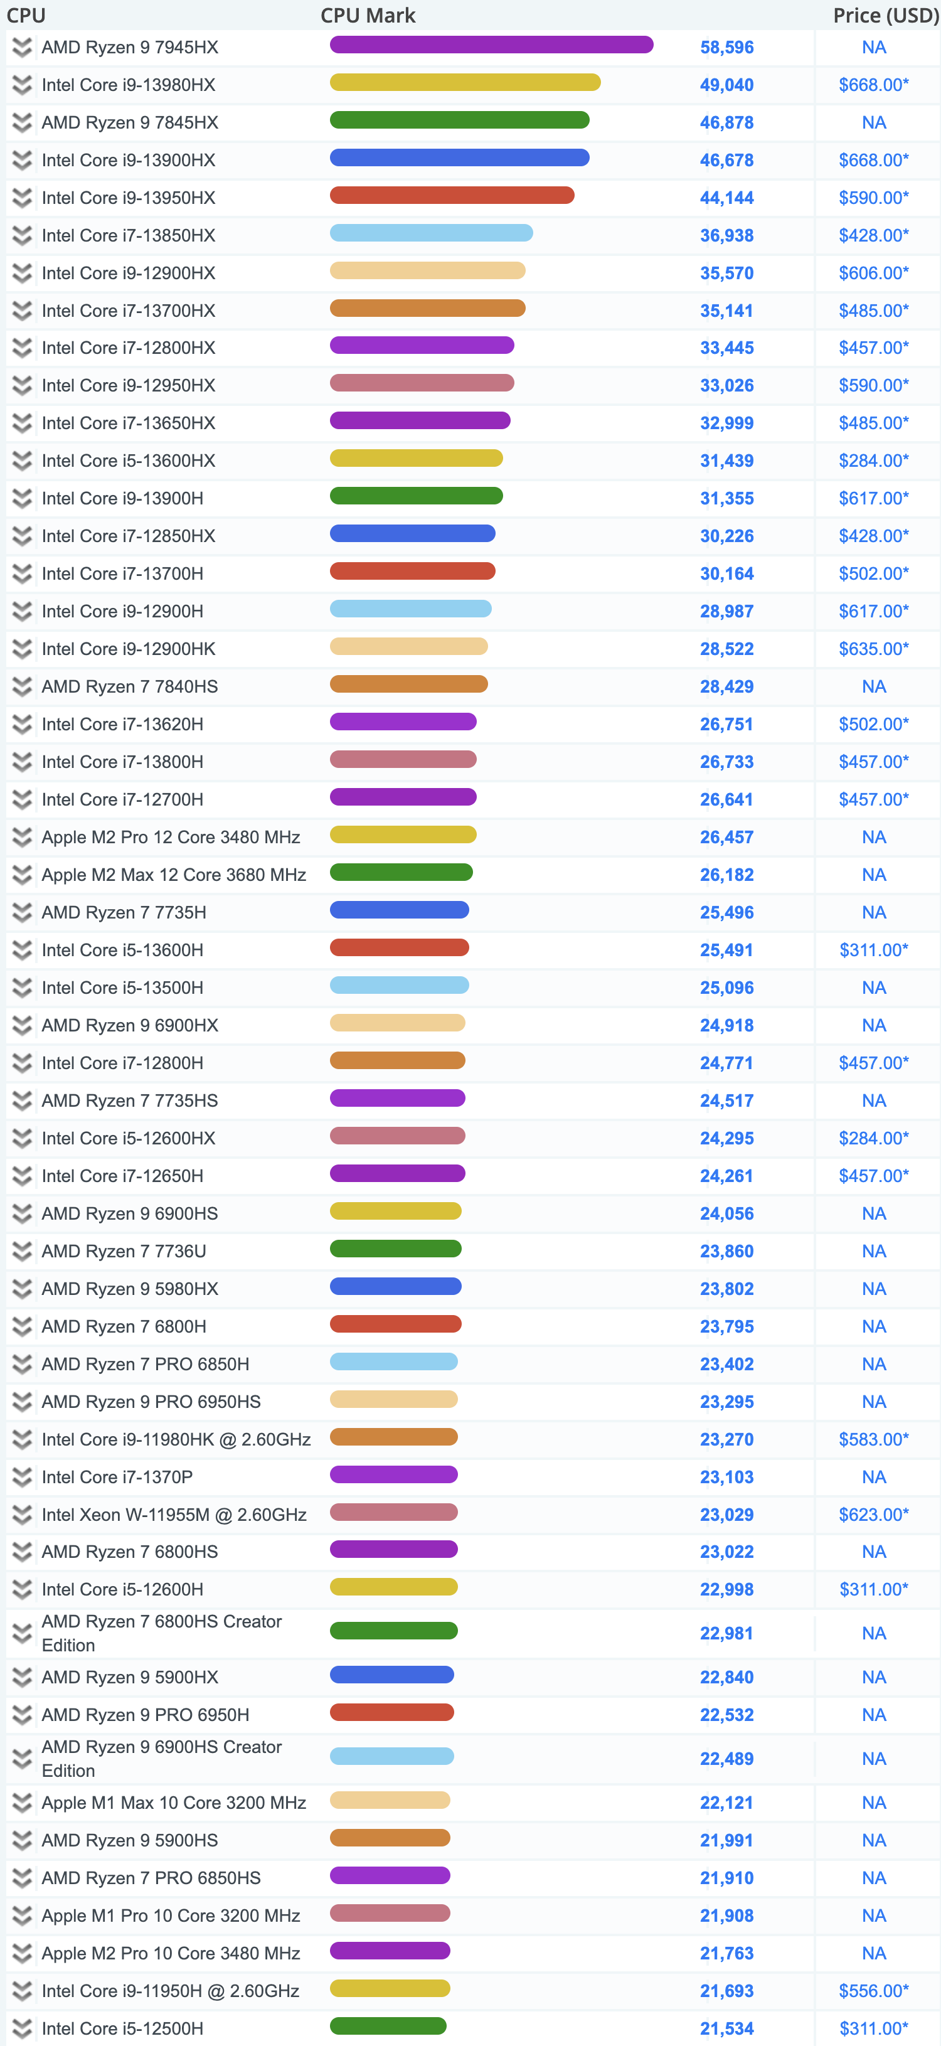Open the AMD Ryzen 9 5980HX link

[x=130, y=1289]
